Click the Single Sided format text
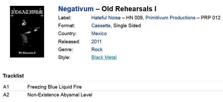223x102 pixels. [x=127, y=26]
